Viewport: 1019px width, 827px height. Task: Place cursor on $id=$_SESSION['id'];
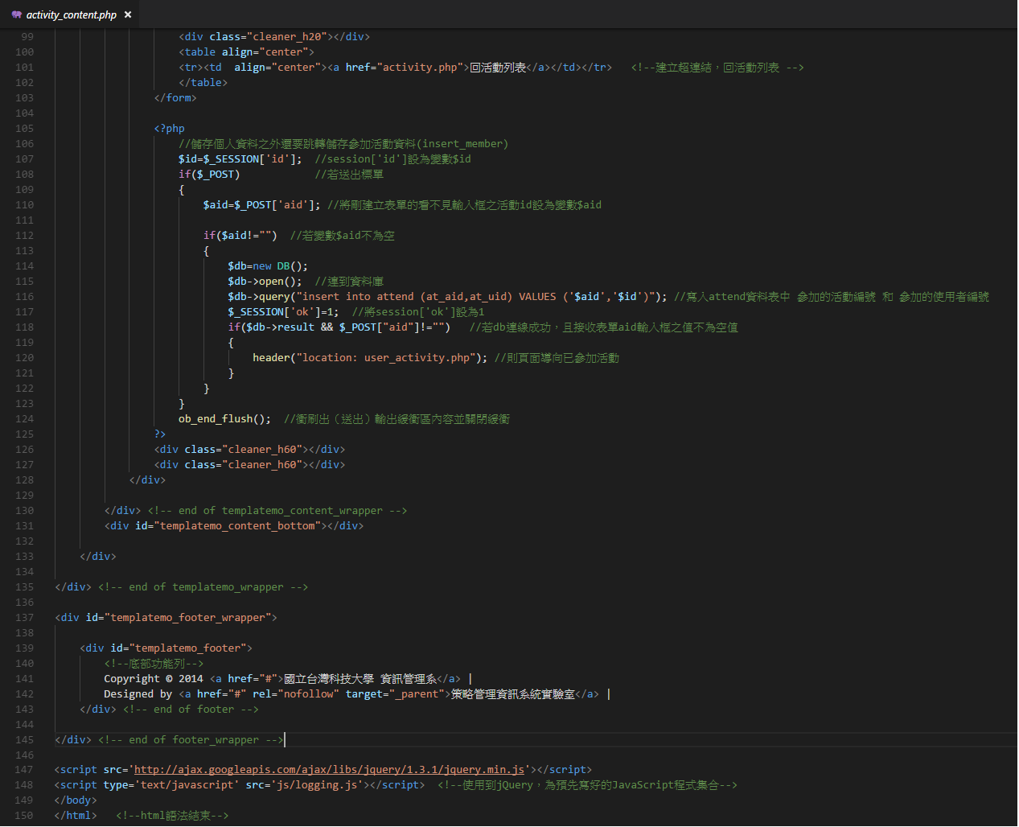240,159
